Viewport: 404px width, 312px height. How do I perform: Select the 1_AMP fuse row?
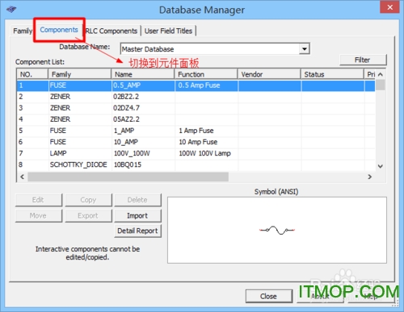click(196, 131)
